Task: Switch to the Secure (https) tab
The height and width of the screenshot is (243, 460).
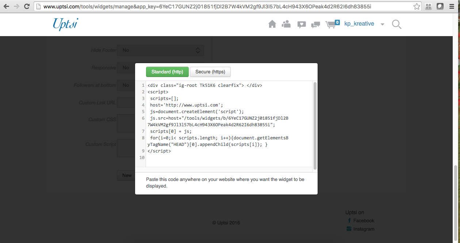Action: pyautogui.click(x=210, y=72)
